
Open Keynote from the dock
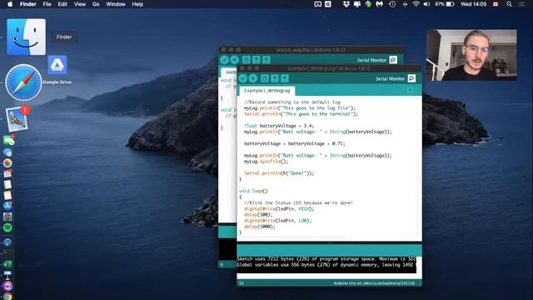pos(7,275)
